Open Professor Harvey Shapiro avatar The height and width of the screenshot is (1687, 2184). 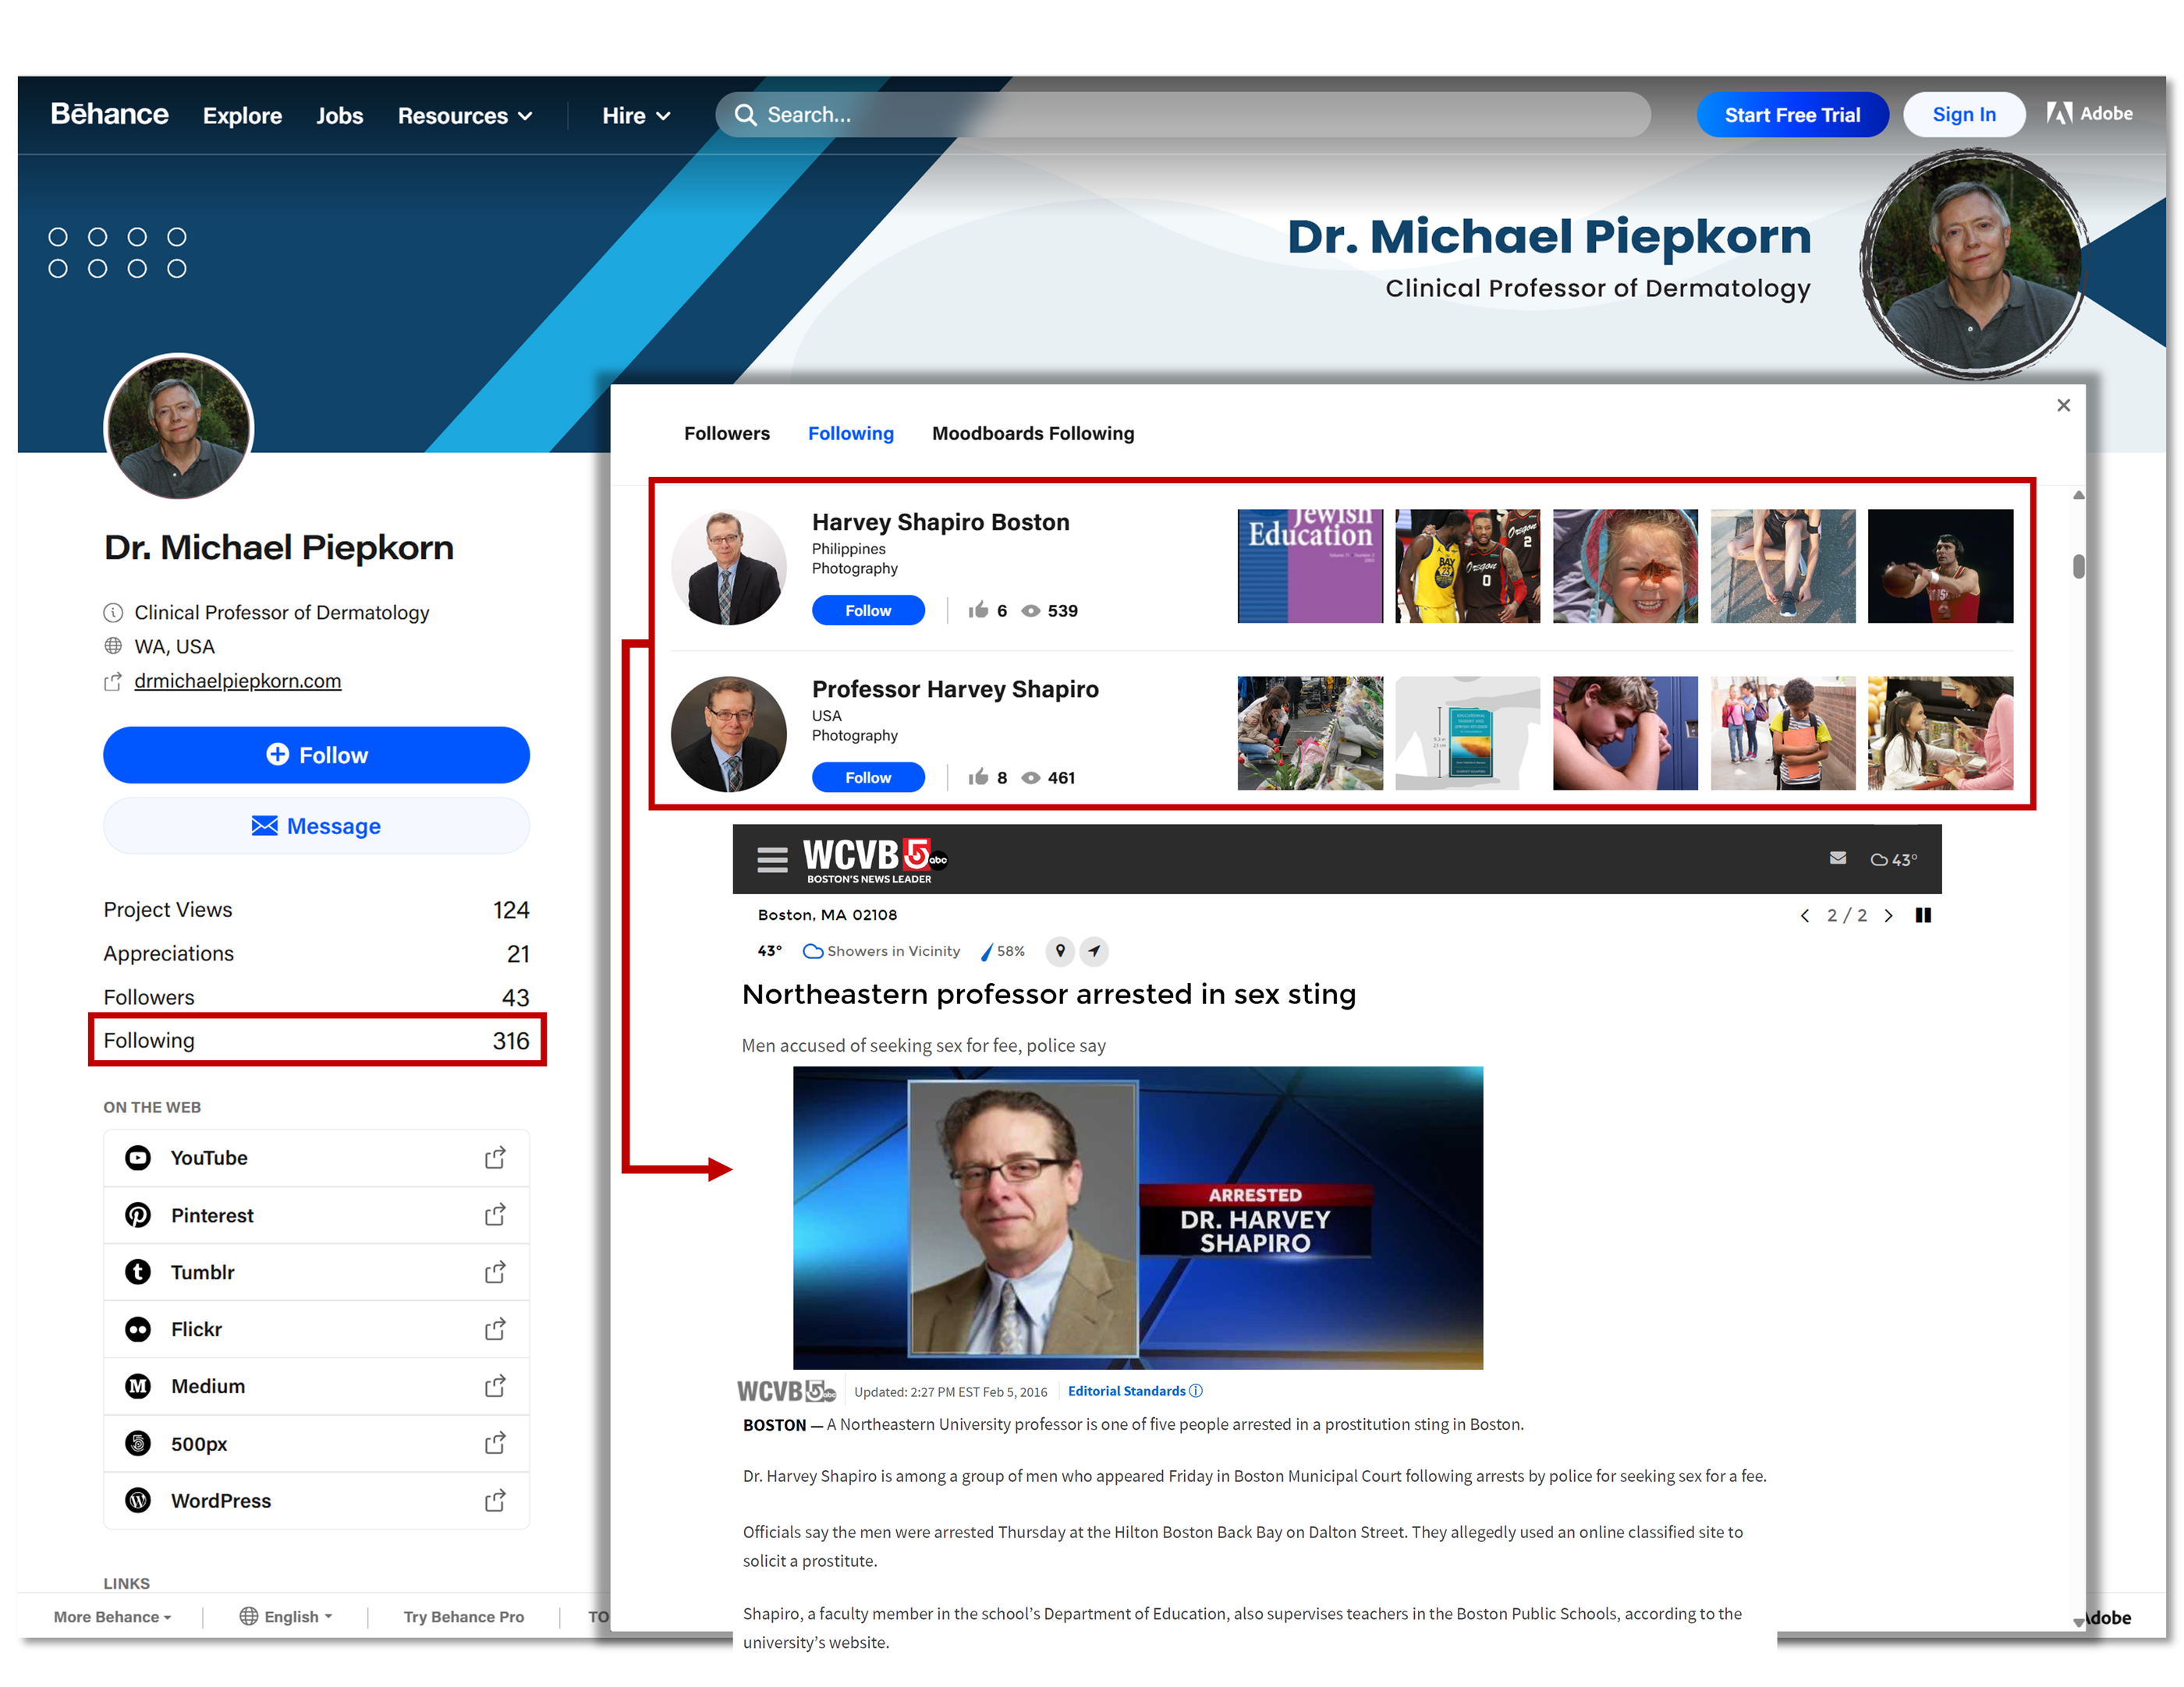[729, 734]
